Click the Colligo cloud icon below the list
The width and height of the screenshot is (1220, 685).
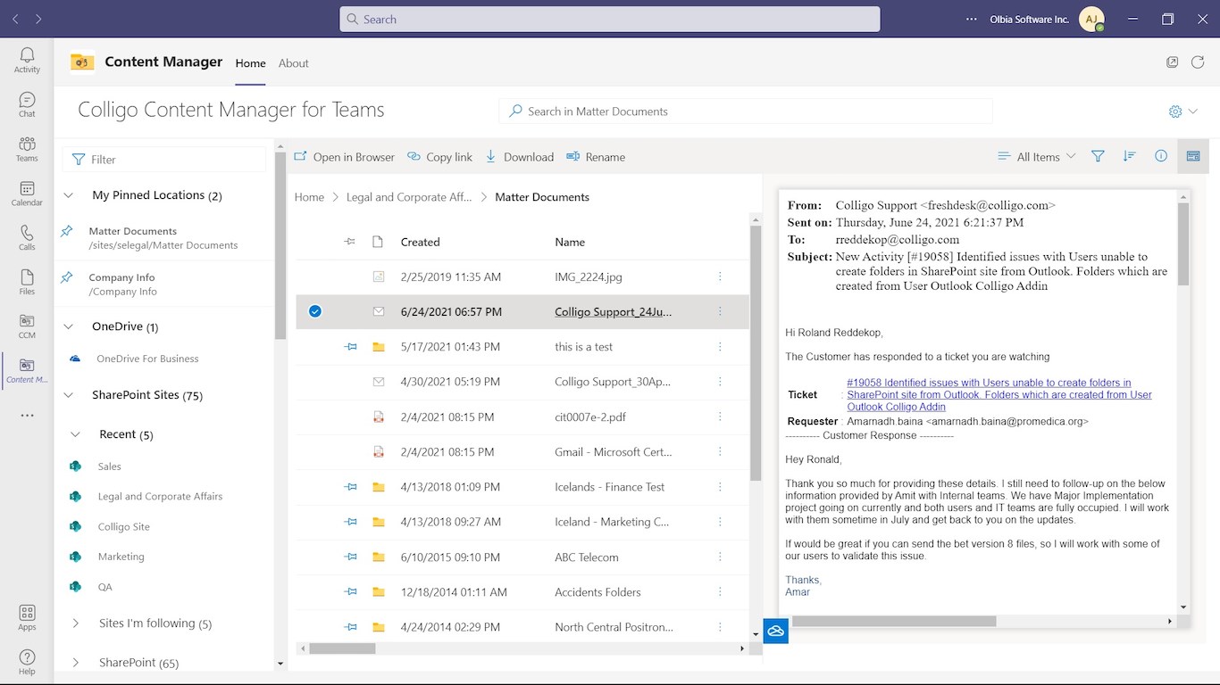[776, 631]
